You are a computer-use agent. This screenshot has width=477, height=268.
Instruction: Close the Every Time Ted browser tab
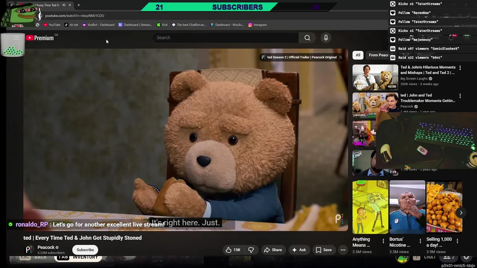[x=70, y=5]
